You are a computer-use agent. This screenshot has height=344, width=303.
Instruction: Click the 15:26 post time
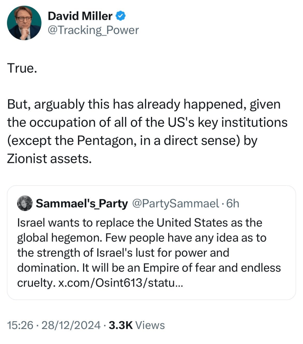(x=19, y=325)
